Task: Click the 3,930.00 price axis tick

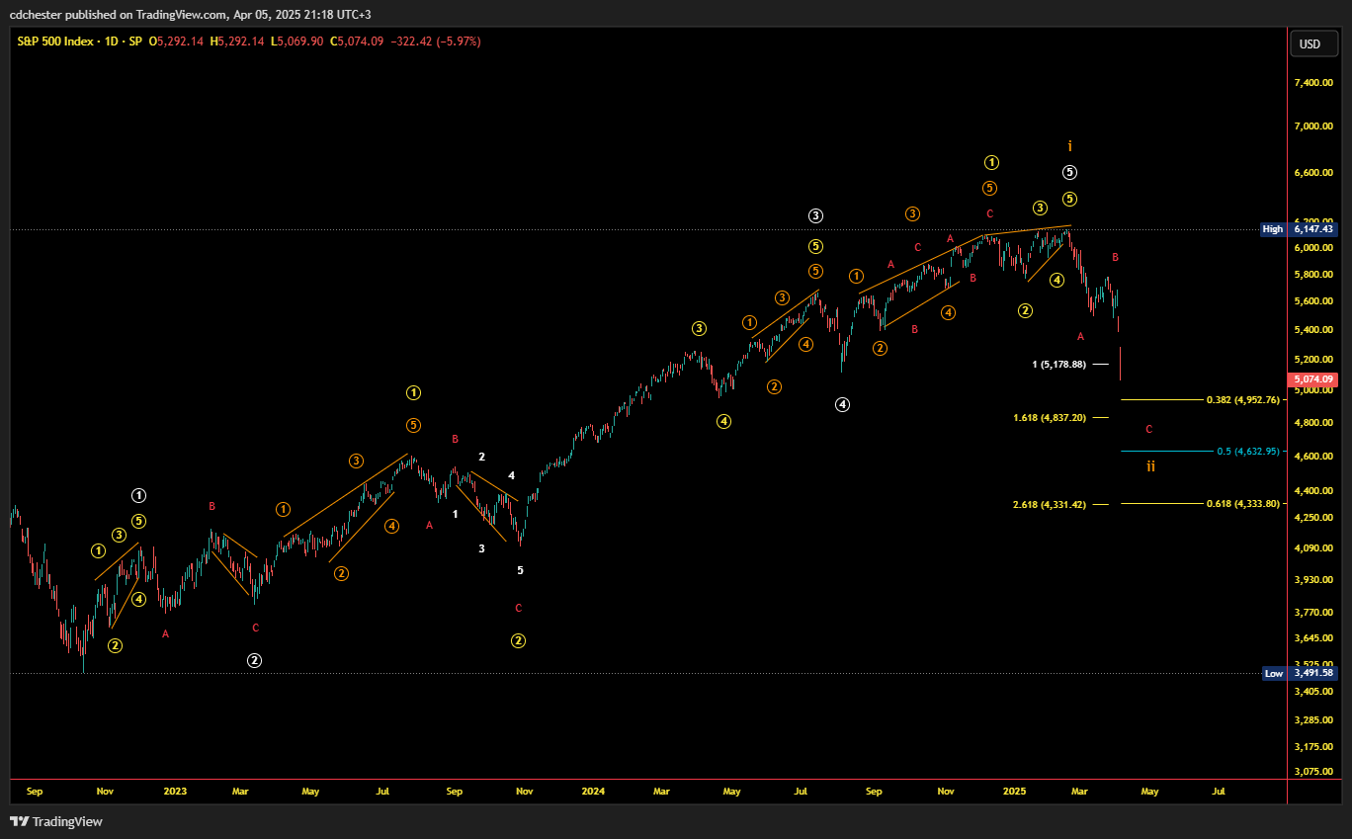Action: (1312, 580)
